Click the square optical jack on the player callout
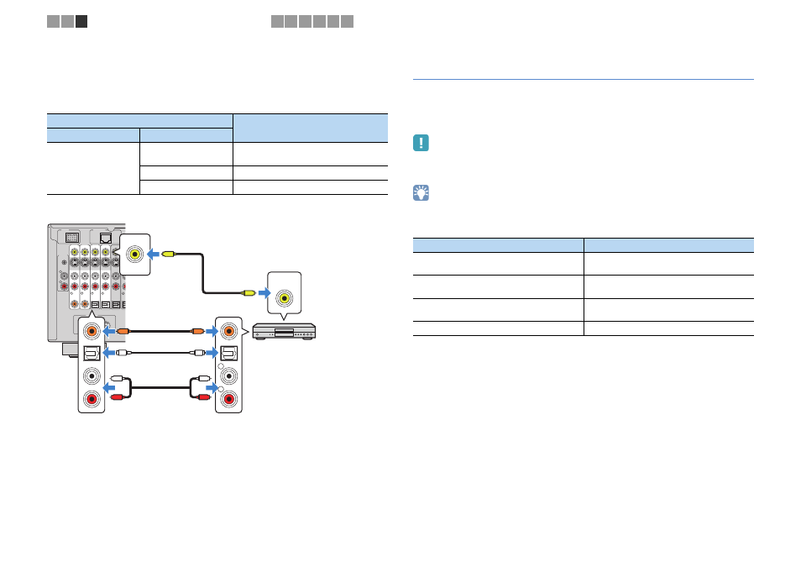 [x=228, y=353]
